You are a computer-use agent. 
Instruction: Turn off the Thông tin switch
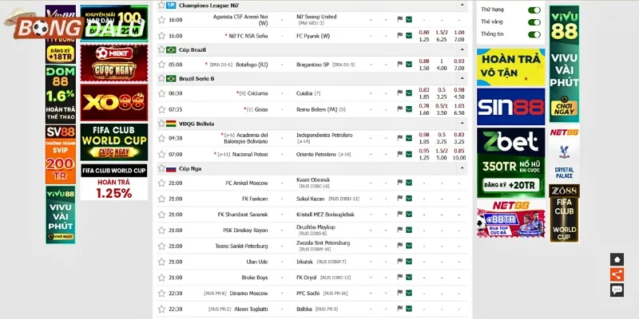[x=534, y=34]
